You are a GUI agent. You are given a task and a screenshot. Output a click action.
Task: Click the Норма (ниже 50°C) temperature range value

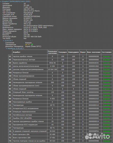[x=33, y=46]
